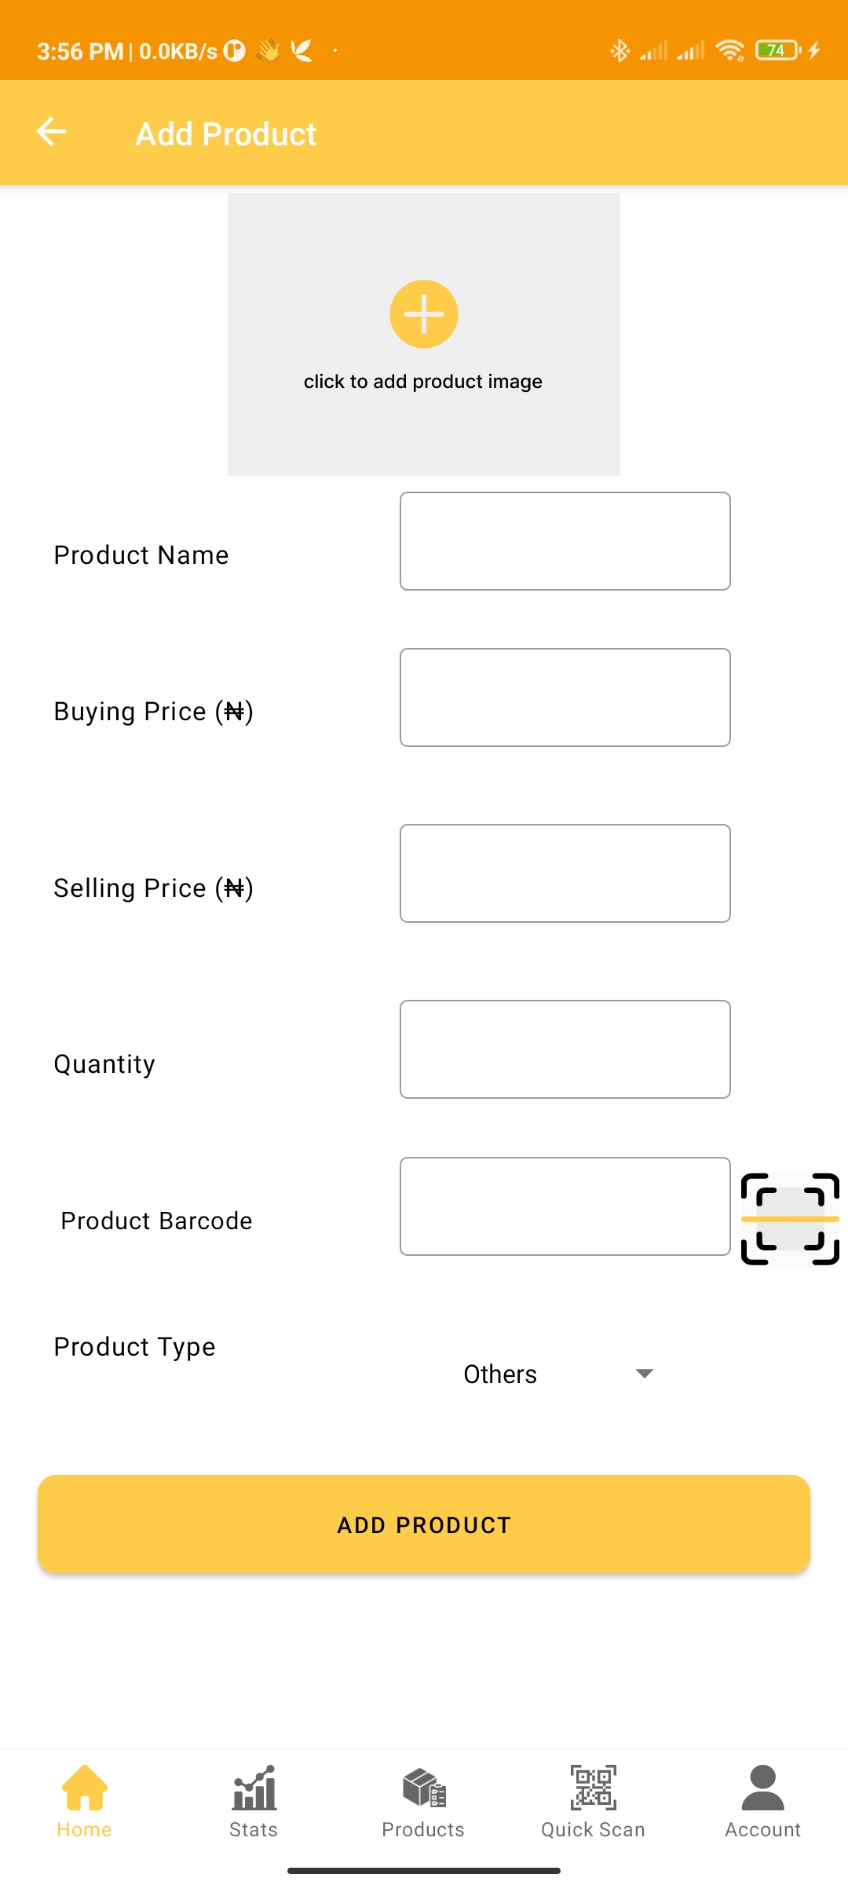Focus the Product Name input field

point(565,541)
